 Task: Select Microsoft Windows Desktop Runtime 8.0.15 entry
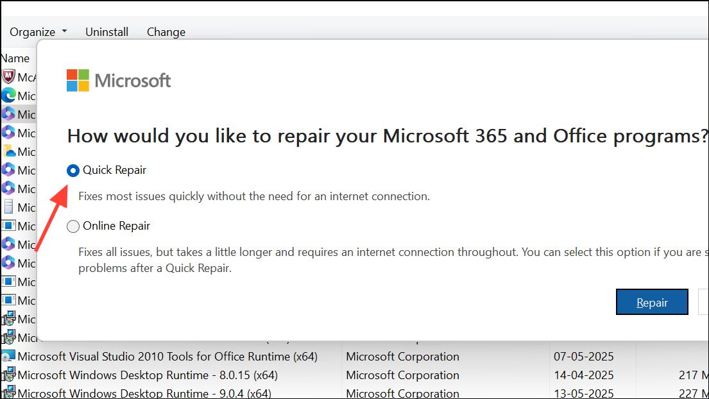148,375
